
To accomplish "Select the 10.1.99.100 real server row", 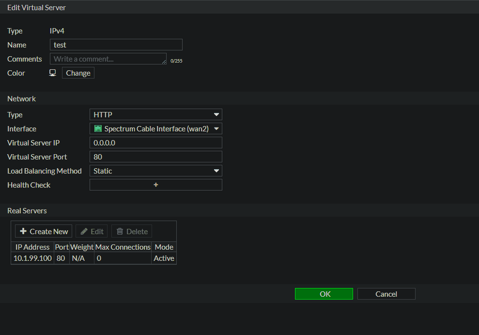I will coord(32,258).
